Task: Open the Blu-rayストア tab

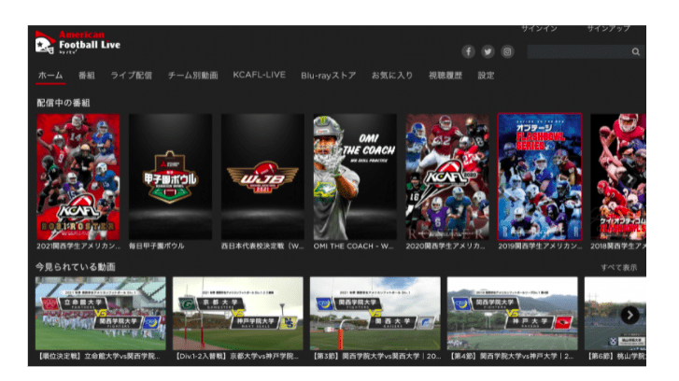Action: pos(328,76)
